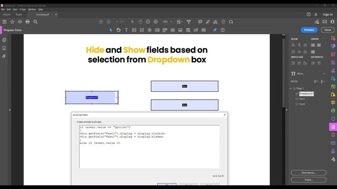Collapse the left navigation pane arrow
The width and height of the screenshot is (337, 189).
[x=9, y=110]
